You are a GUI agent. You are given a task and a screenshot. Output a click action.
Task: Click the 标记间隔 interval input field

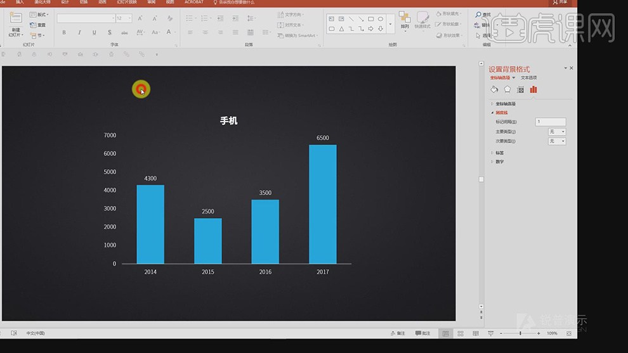(x=551, y=122)
